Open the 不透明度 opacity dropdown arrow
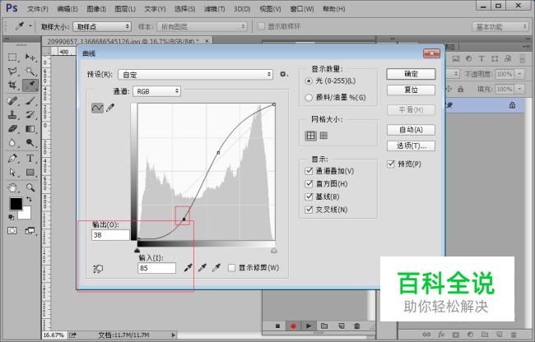This screenshot has width=535, height=342. coord(520,74)
